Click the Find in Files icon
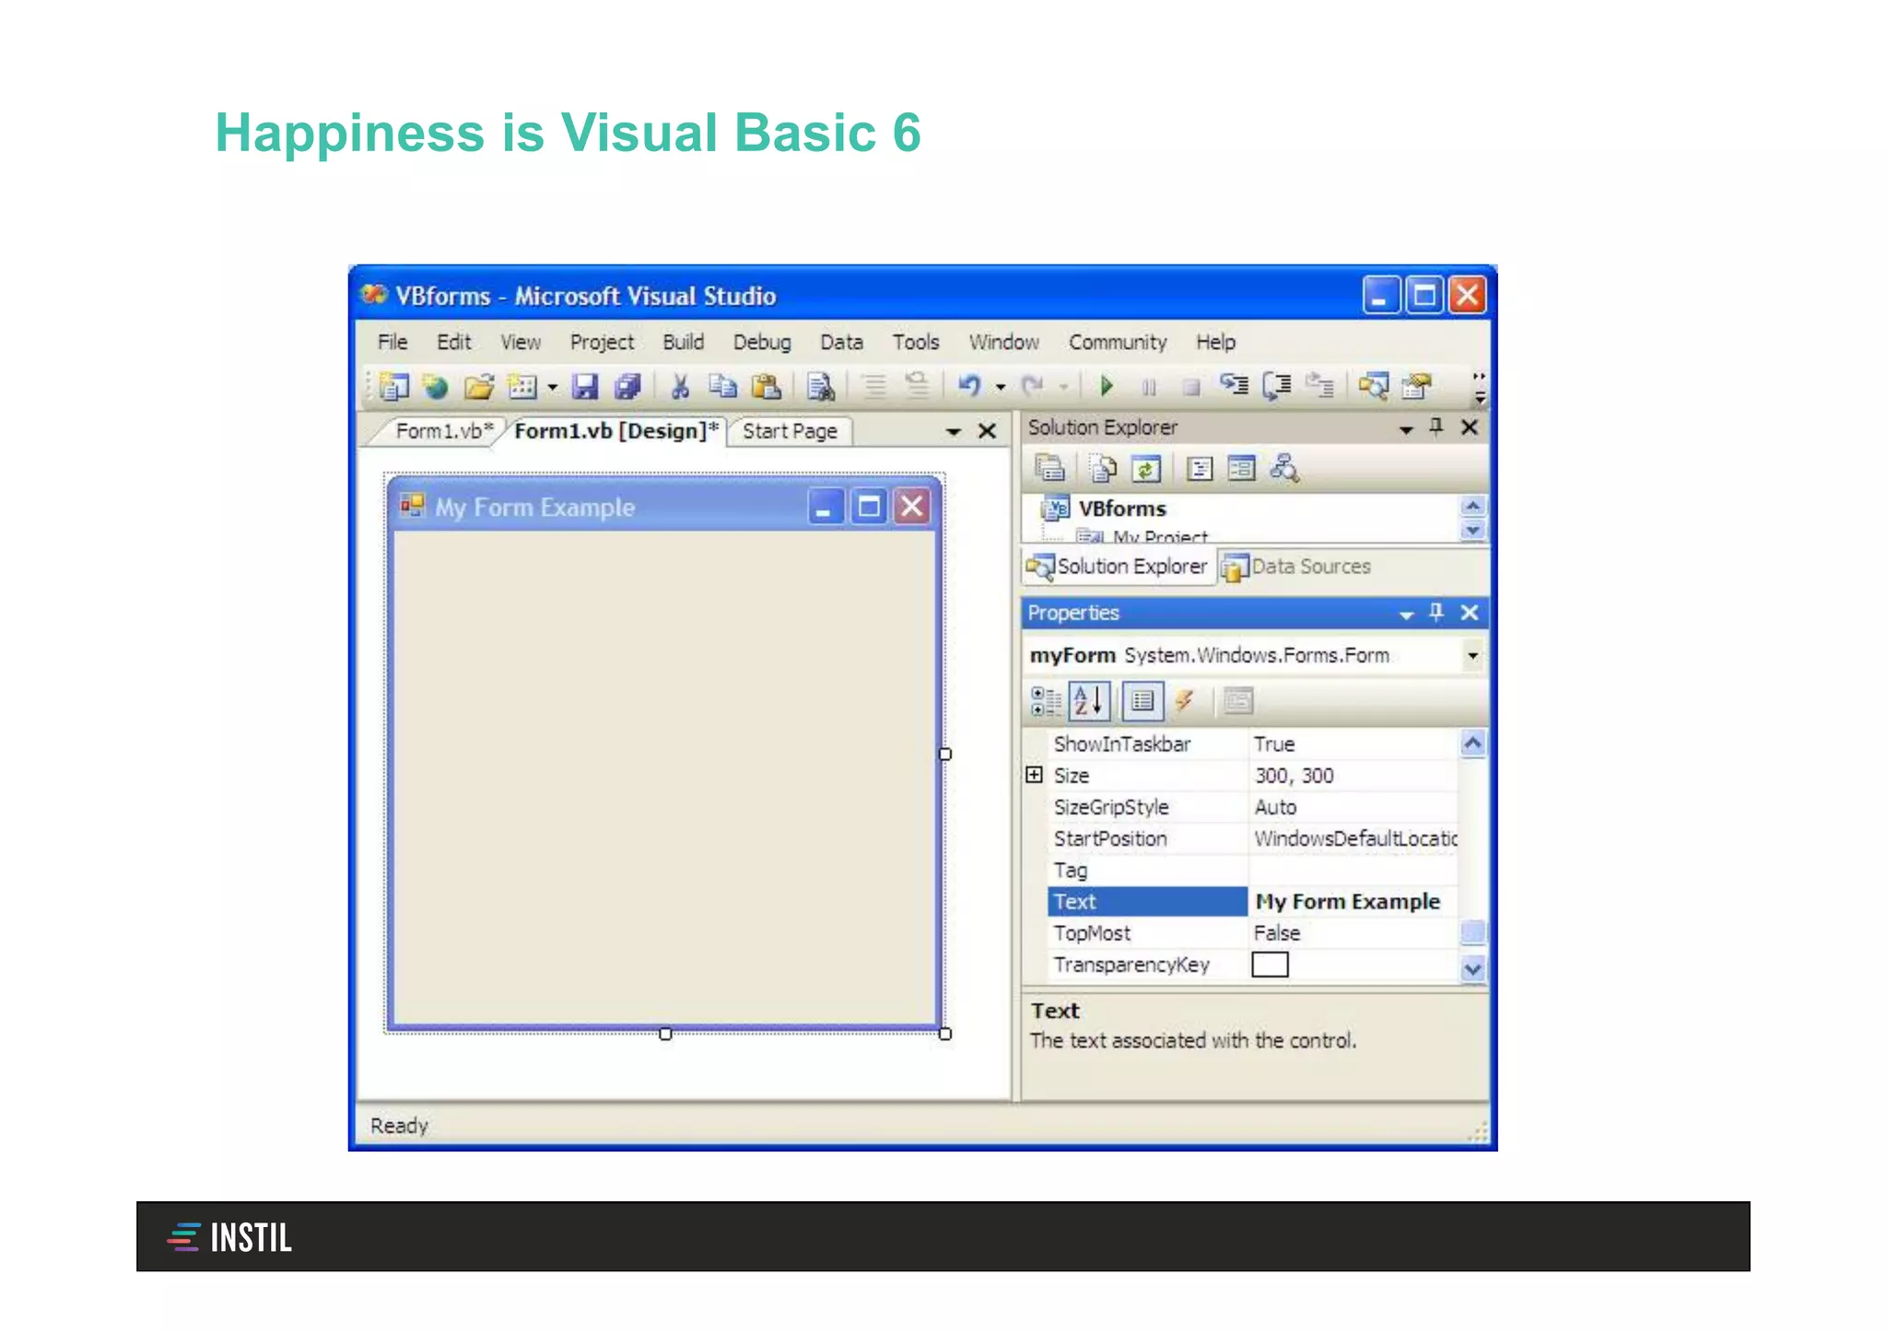The image size is (1887, 1333). coord(820,386)
